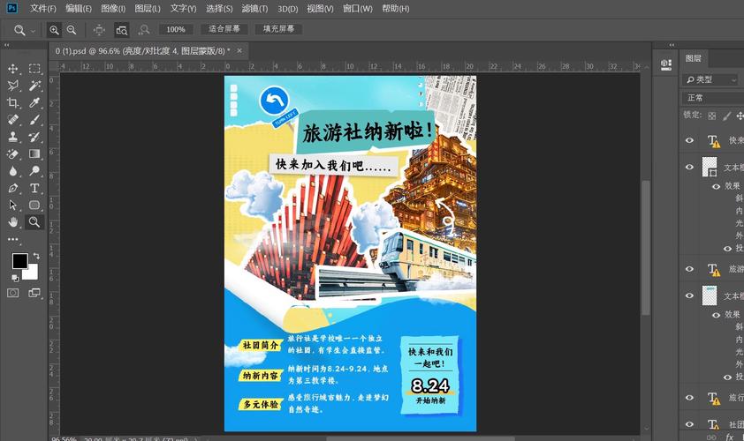
Task: Open layer styles fx button
Action: [x=730, y=437]
